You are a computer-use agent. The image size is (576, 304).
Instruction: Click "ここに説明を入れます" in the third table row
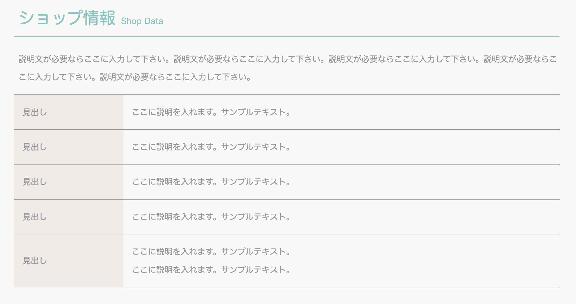174,182
